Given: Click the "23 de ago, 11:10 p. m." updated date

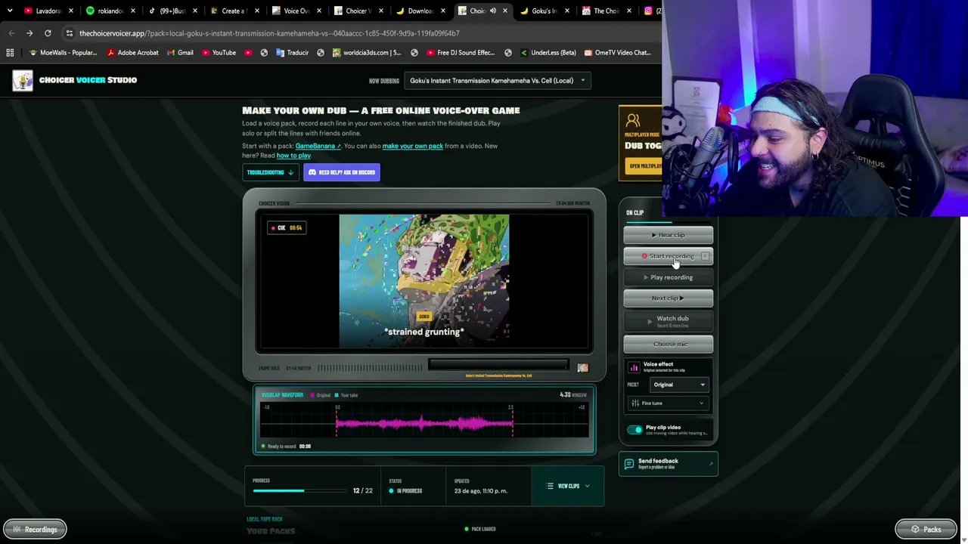Looking at the screenshot, I should pos(481,491).
